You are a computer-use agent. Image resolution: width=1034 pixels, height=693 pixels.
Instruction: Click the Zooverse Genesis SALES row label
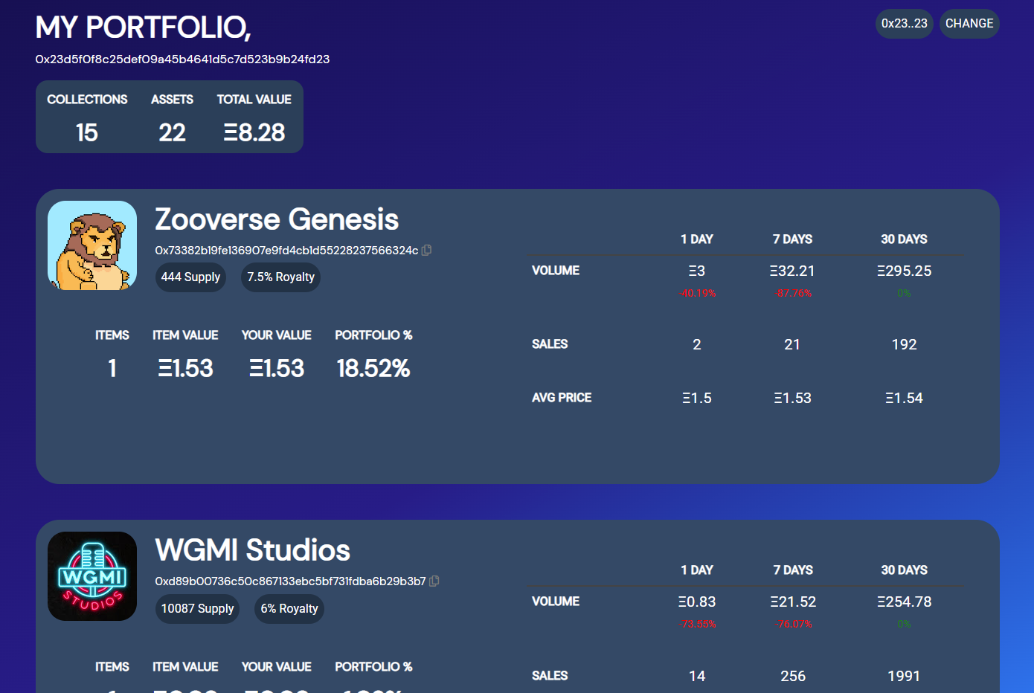click(550, 344)
